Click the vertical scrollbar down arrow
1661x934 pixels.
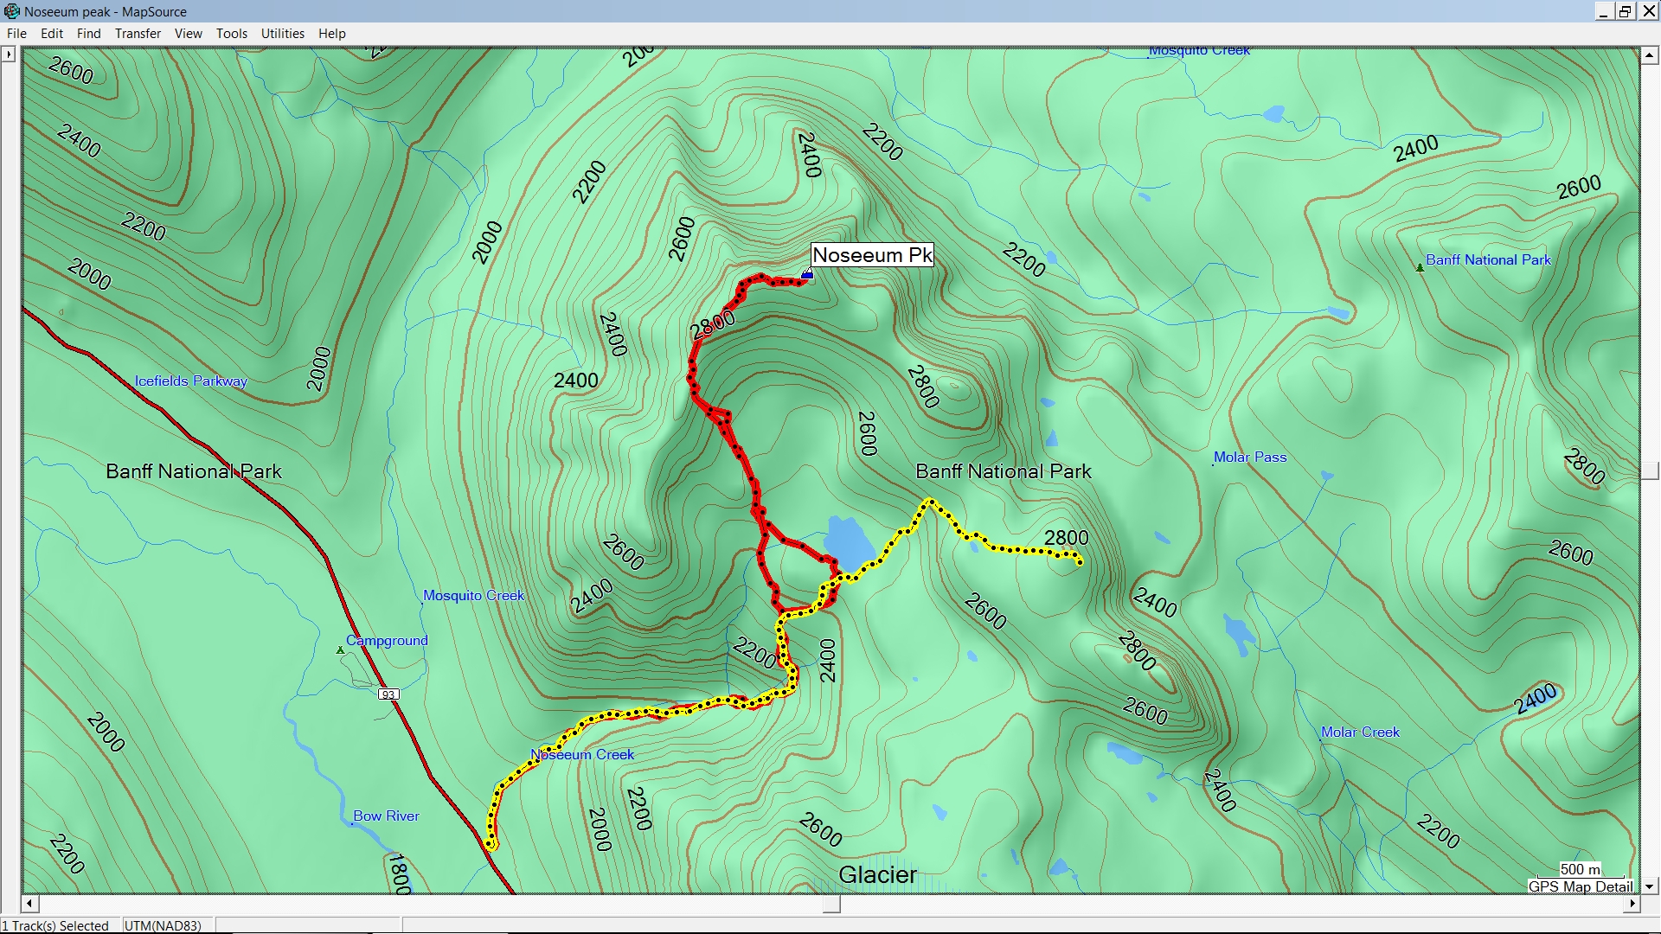click(x=1650, y=886)
